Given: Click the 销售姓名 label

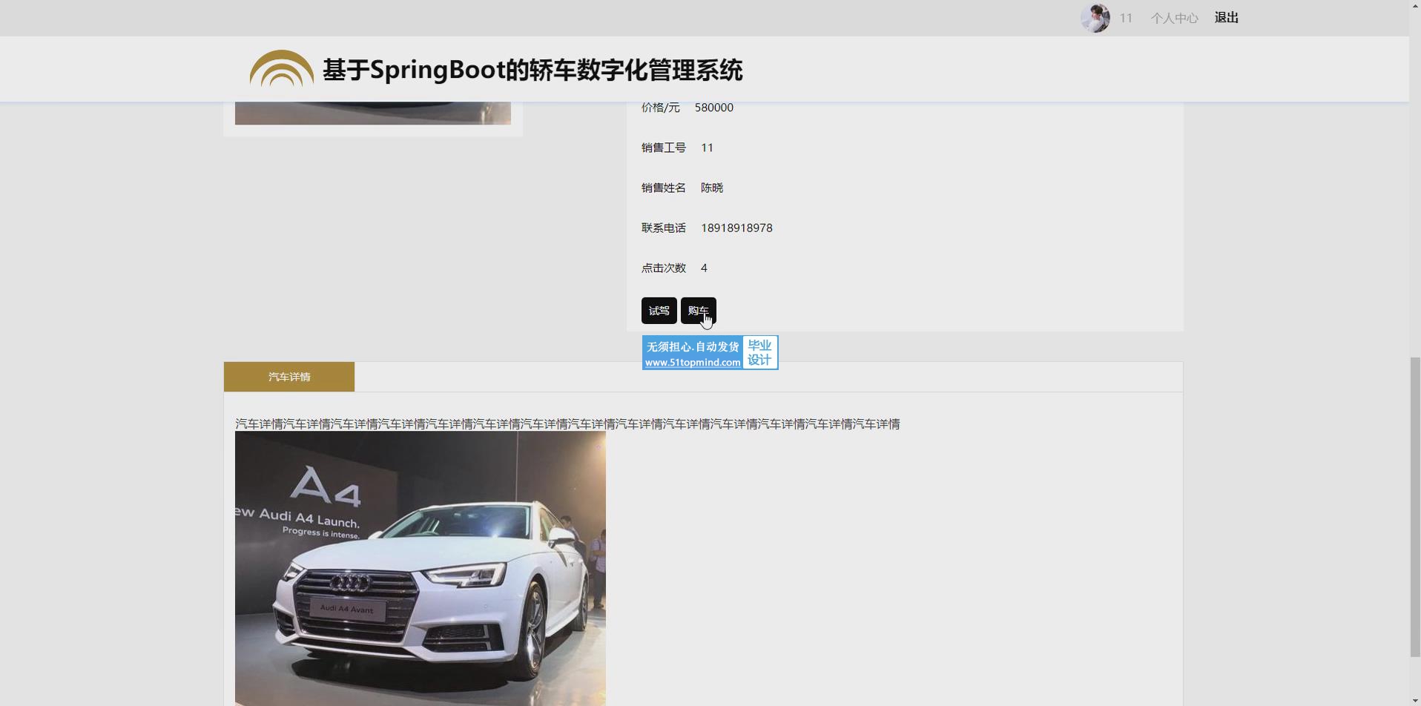Looking at the screenshot, I should [x=664, y=188].
